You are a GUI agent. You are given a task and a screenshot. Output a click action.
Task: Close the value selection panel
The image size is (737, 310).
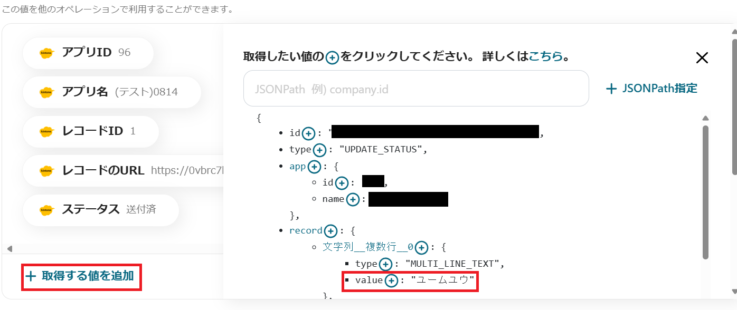pyautogui.click(x=702, y=58)
